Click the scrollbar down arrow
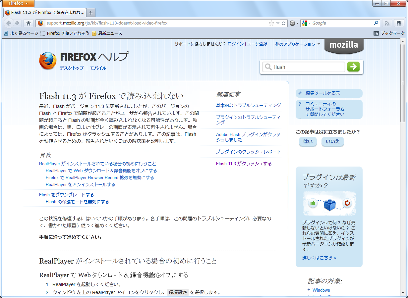408x298 pixels. (403, 292)
